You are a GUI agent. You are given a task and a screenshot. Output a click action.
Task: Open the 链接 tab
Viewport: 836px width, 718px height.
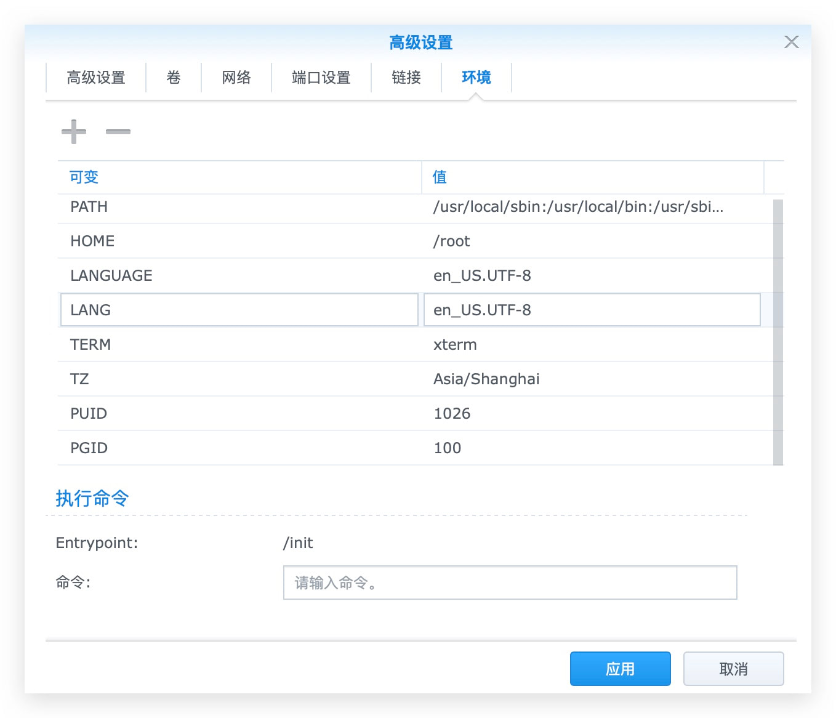tap(406, 78)
